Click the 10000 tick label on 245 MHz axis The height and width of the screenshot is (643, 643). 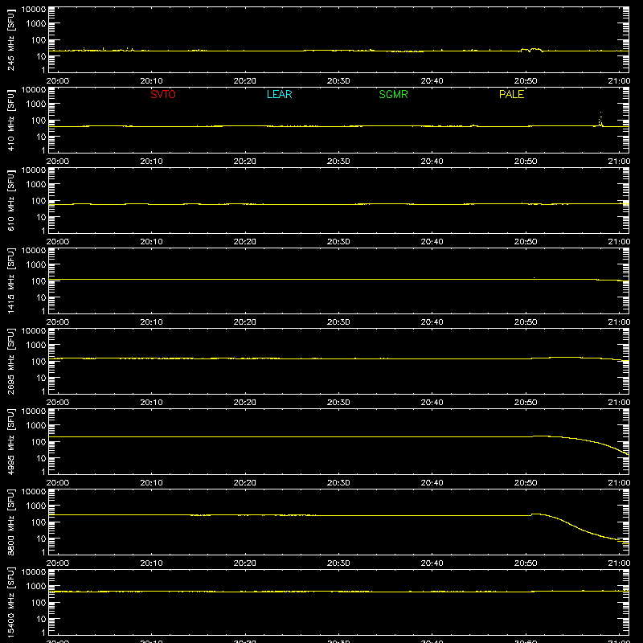pos(34,10)
